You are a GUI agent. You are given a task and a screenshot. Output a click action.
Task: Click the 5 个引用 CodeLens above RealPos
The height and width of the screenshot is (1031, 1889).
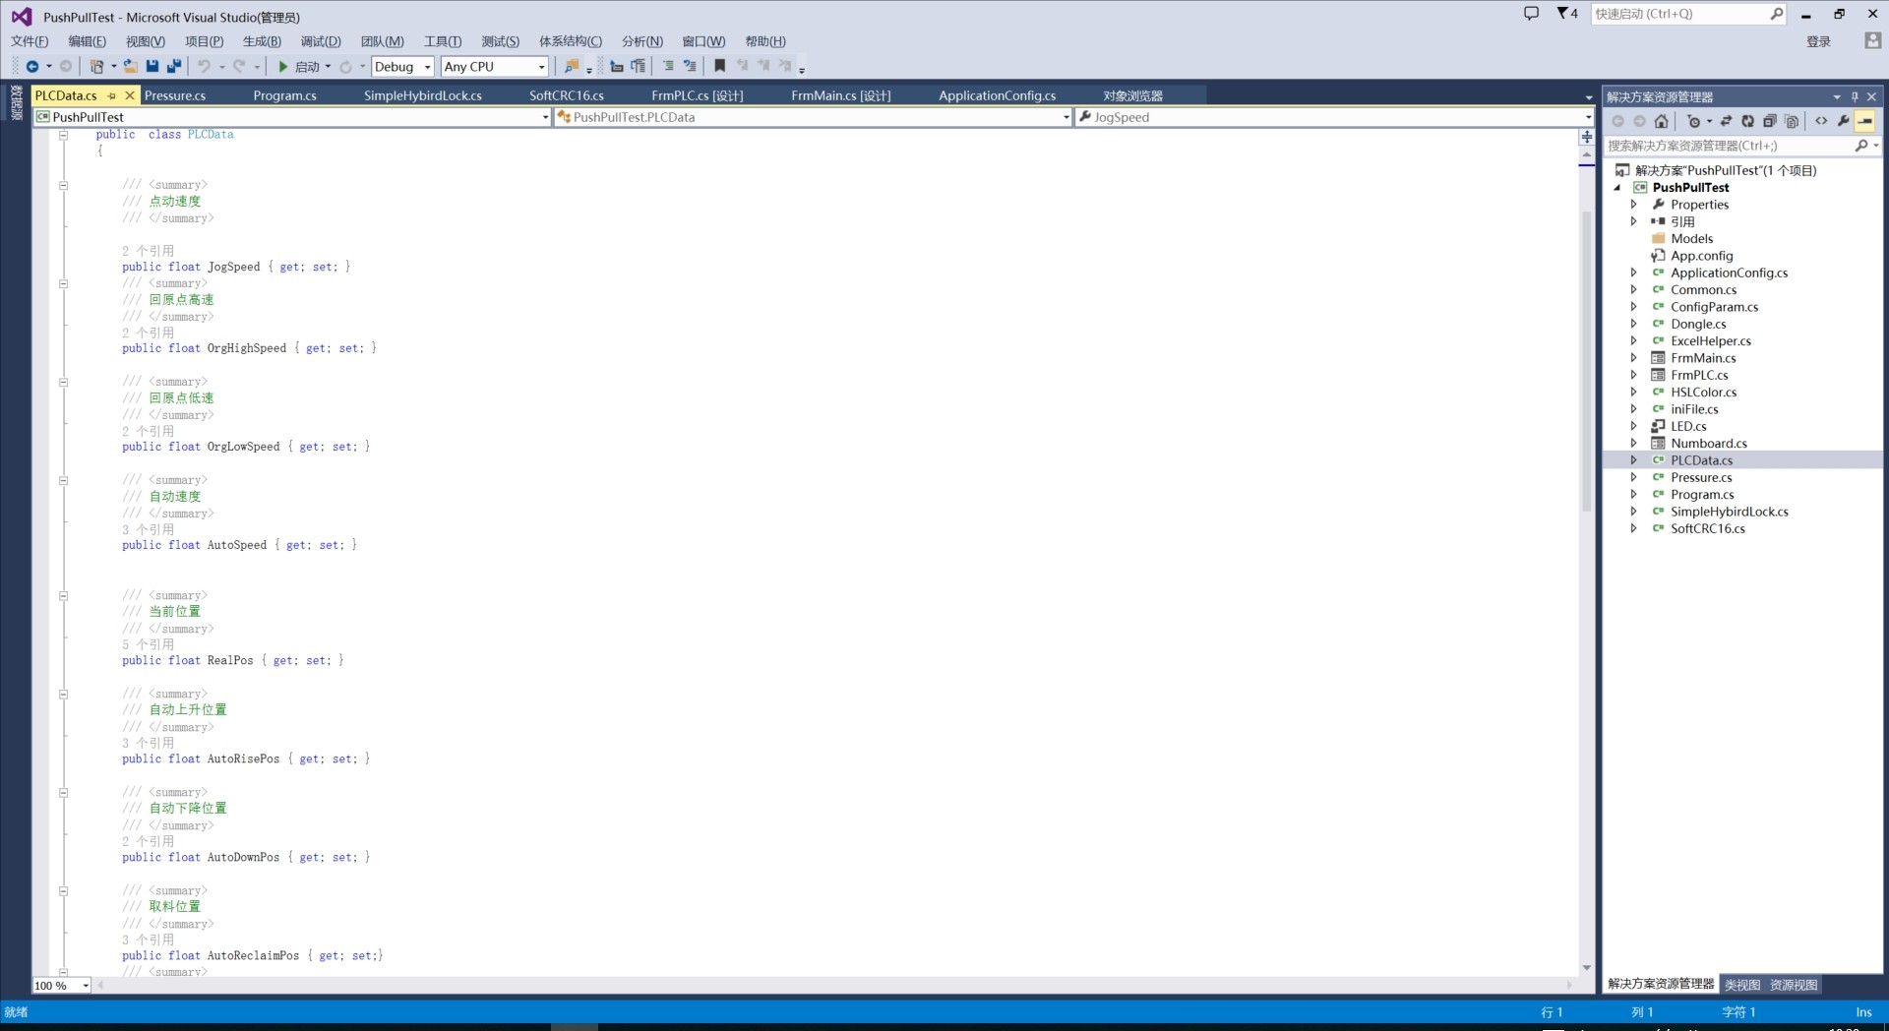pos(148,644)
